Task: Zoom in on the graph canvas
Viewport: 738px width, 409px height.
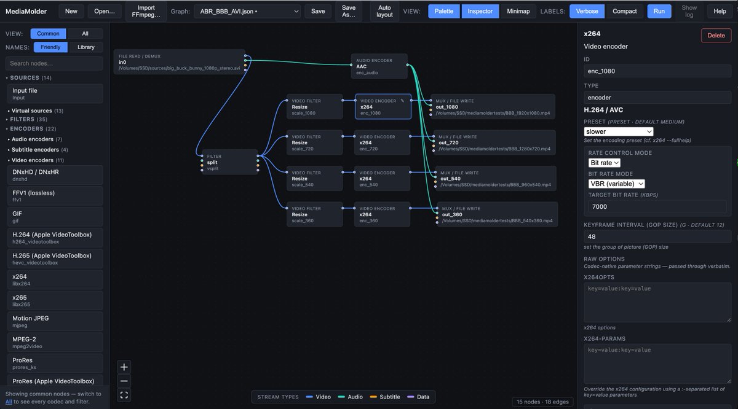Action: tap(124, 367)
